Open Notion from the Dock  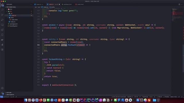108,100
